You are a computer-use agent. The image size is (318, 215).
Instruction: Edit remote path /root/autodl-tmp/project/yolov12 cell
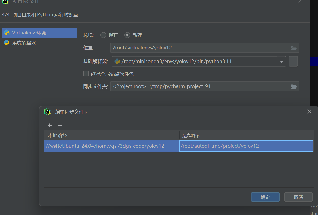[x=246, y=146]
